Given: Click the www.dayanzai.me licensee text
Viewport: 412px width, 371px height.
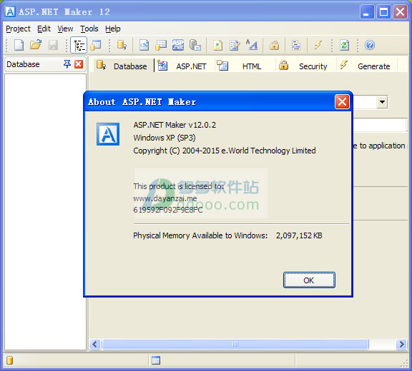Looking at the screenshot, I should (165, 198).
